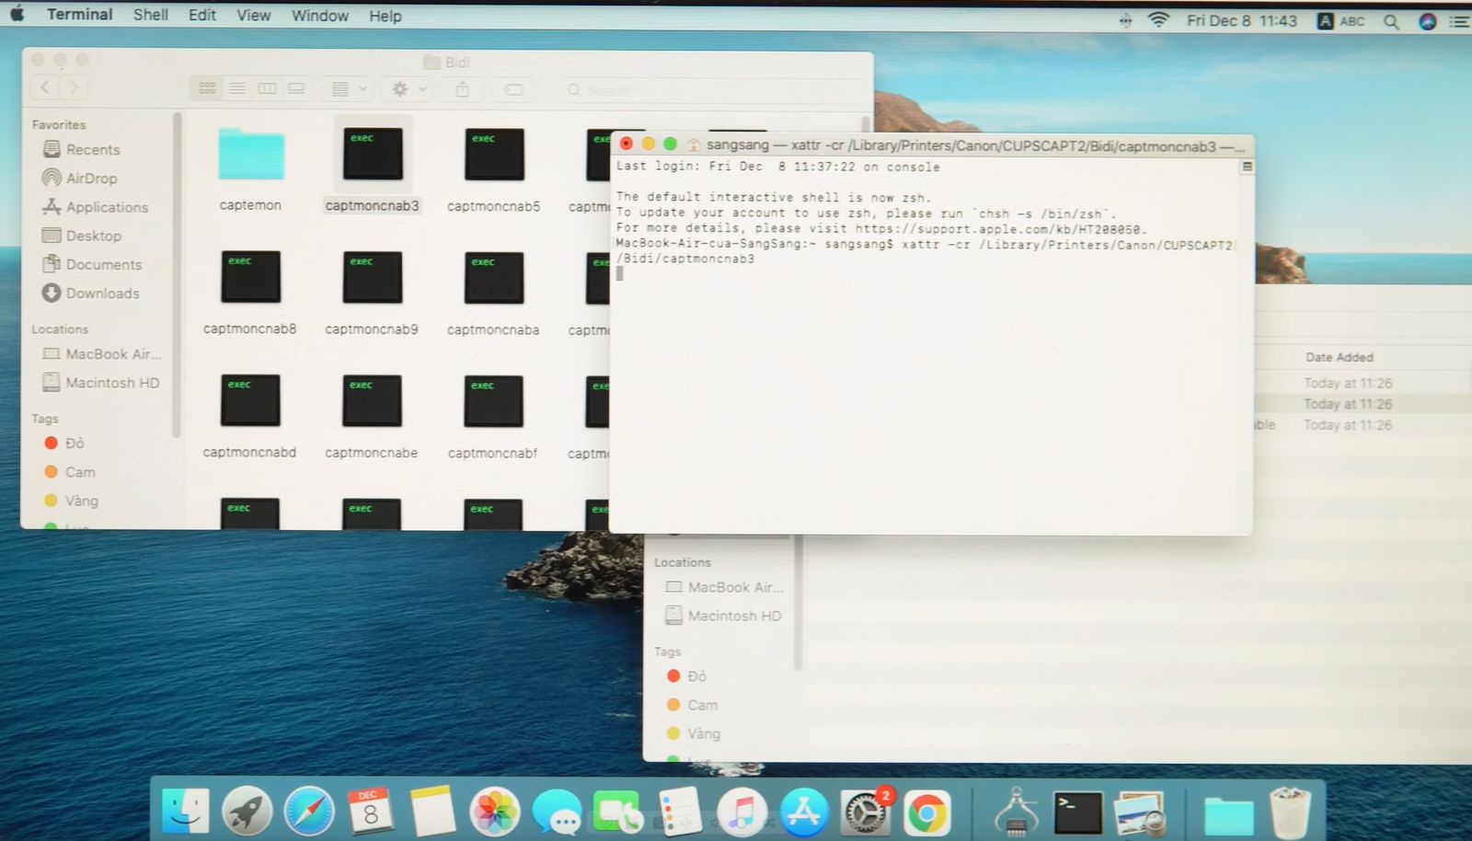The height and width of the screenshot is (841, 1472).
Task: Click the Siri icon in menu bar
Action: pyautogui.click(x=1427, y=20)
